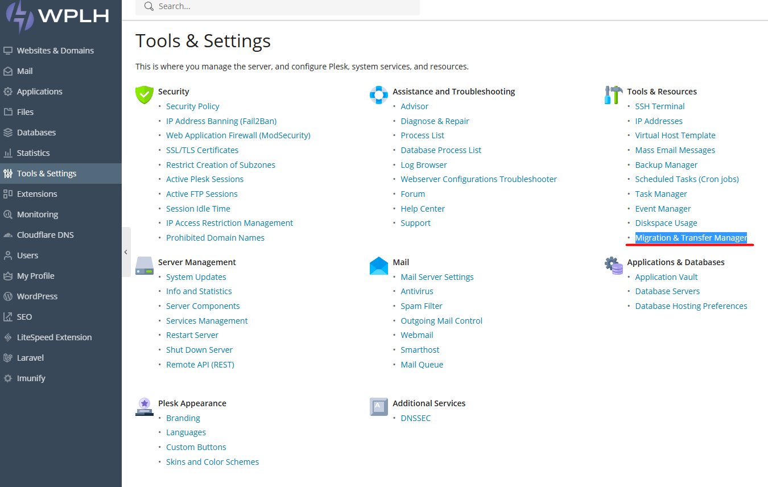Open the Security Policy link

pyautogui.click(x=192, y=106)
